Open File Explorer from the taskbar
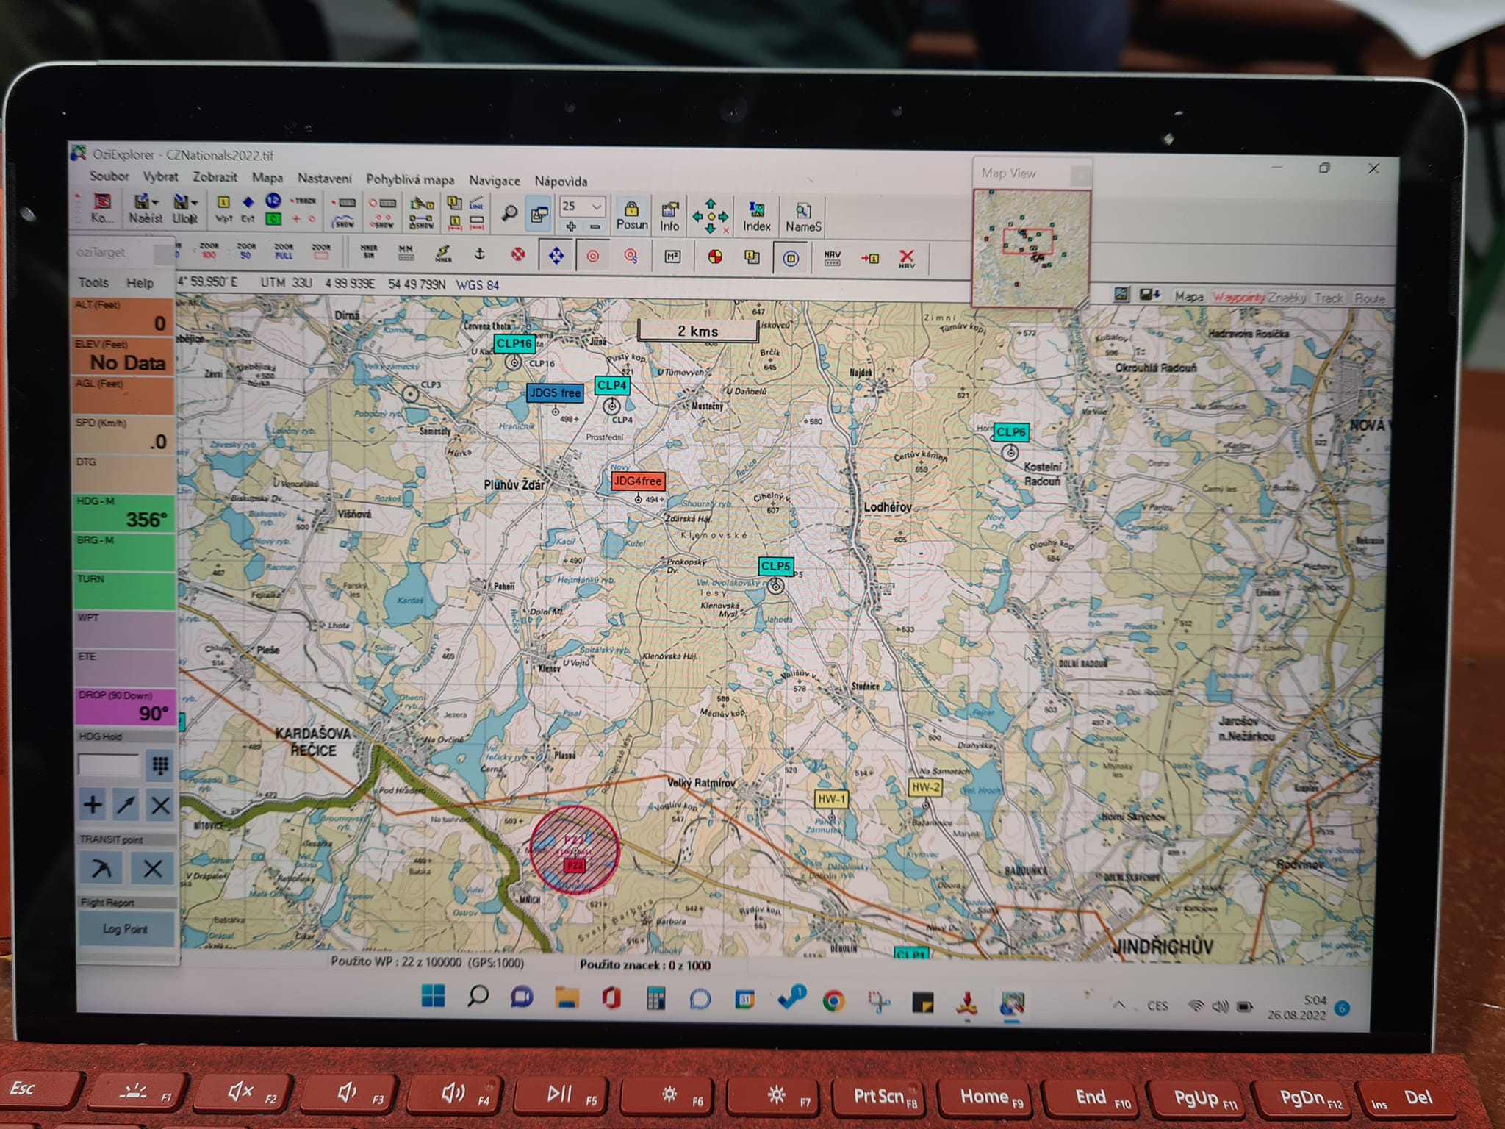The width and height of the screenshot is (1505, 1129). 567,997
